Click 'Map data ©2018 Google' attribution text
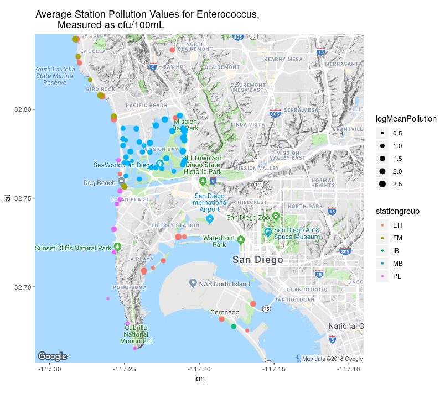Screen dimensions: 445x394 coord(332,359)
